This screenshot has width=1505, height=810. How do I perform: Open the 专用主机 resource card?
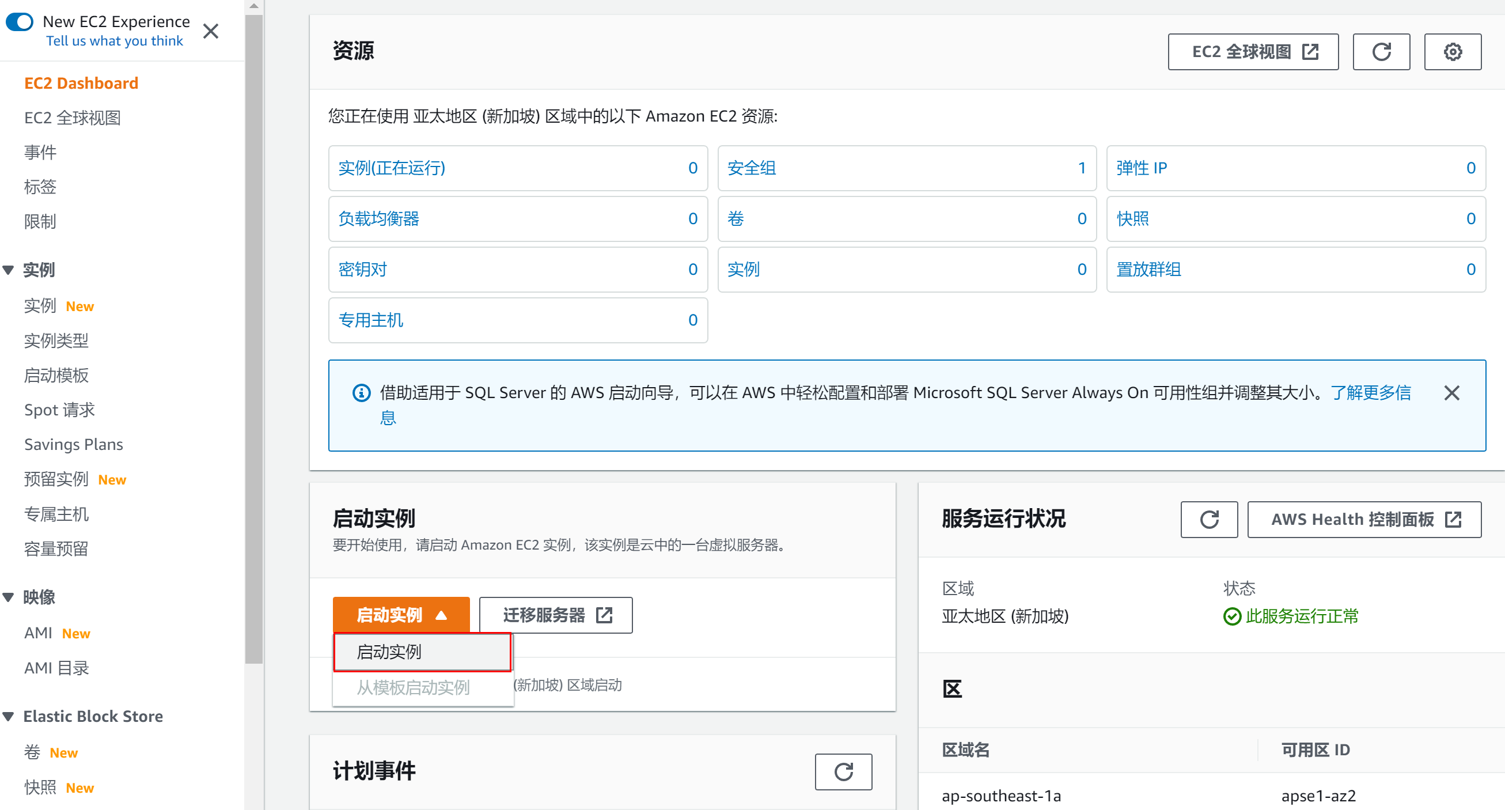pyautogui.click(x=518, y=320)
